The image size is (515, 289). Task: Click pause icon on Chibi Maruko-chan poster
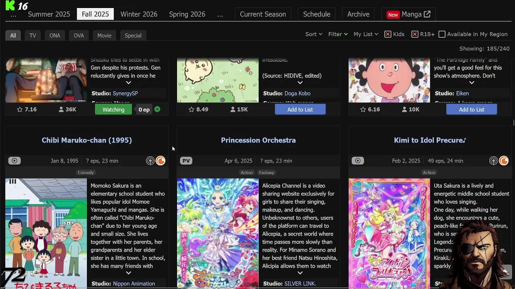13,181
